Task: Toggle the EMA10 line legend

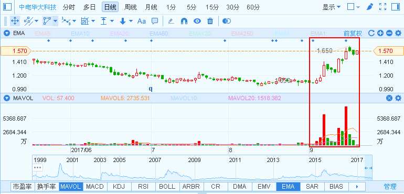Action: (x=80, y=33)
